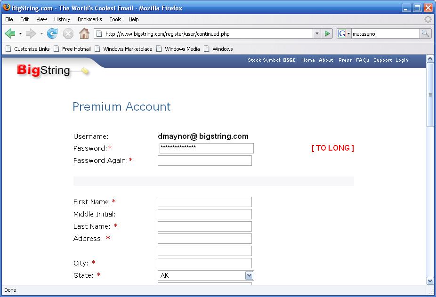Click the vertical scrollbar thumb
436x297 pixels.
coord(430,95)
